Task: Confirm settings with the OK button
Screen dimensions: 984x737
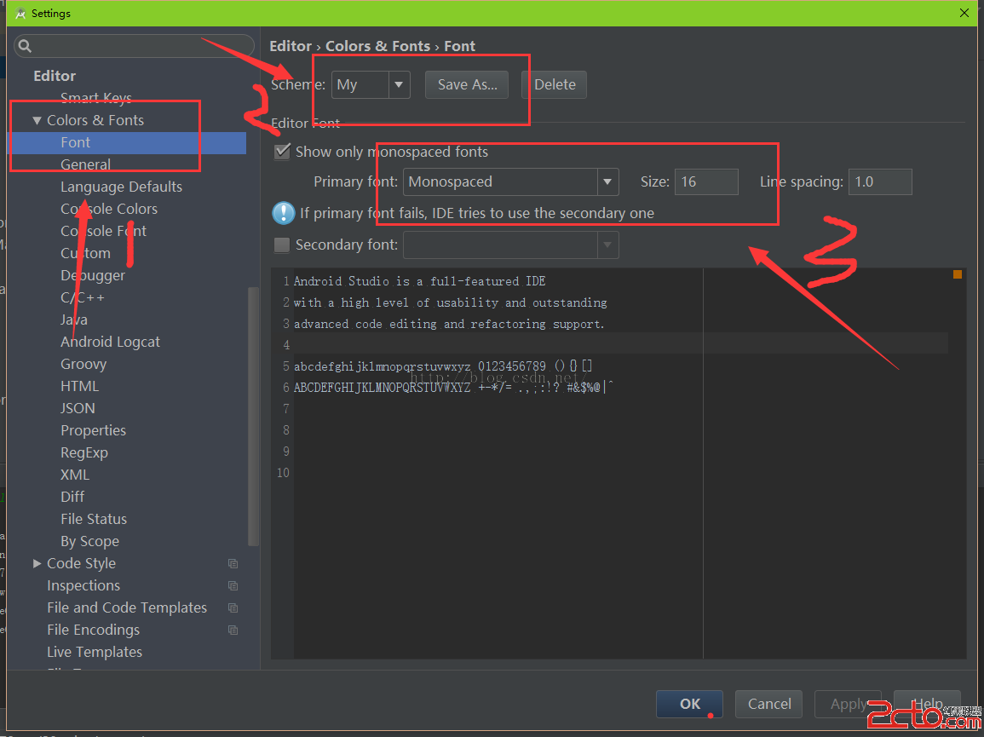Action: [689, 704]
